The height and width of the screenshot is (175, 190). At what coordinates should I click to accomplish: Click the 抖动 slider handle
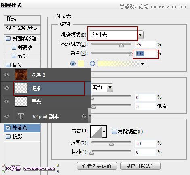(92, 153)
